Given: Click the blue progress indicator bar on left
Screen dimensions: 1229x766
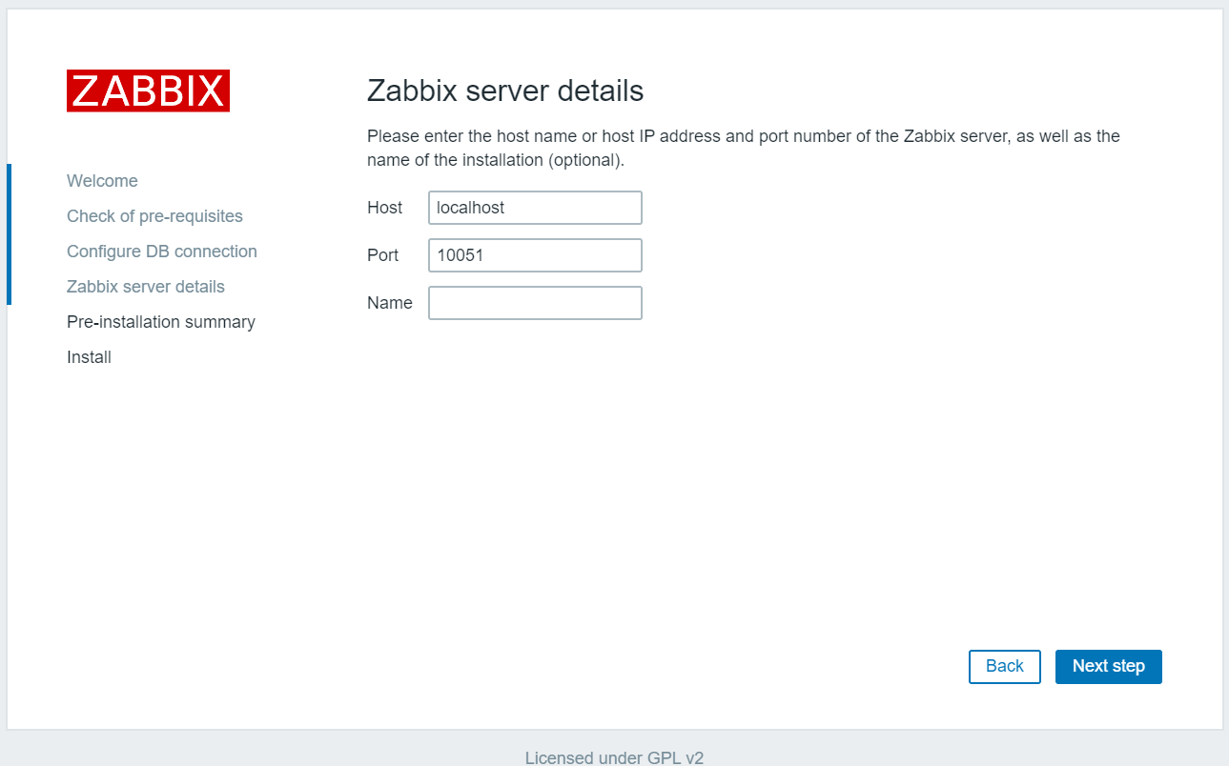Looking at the screenshot, I should tap(9, 234).
